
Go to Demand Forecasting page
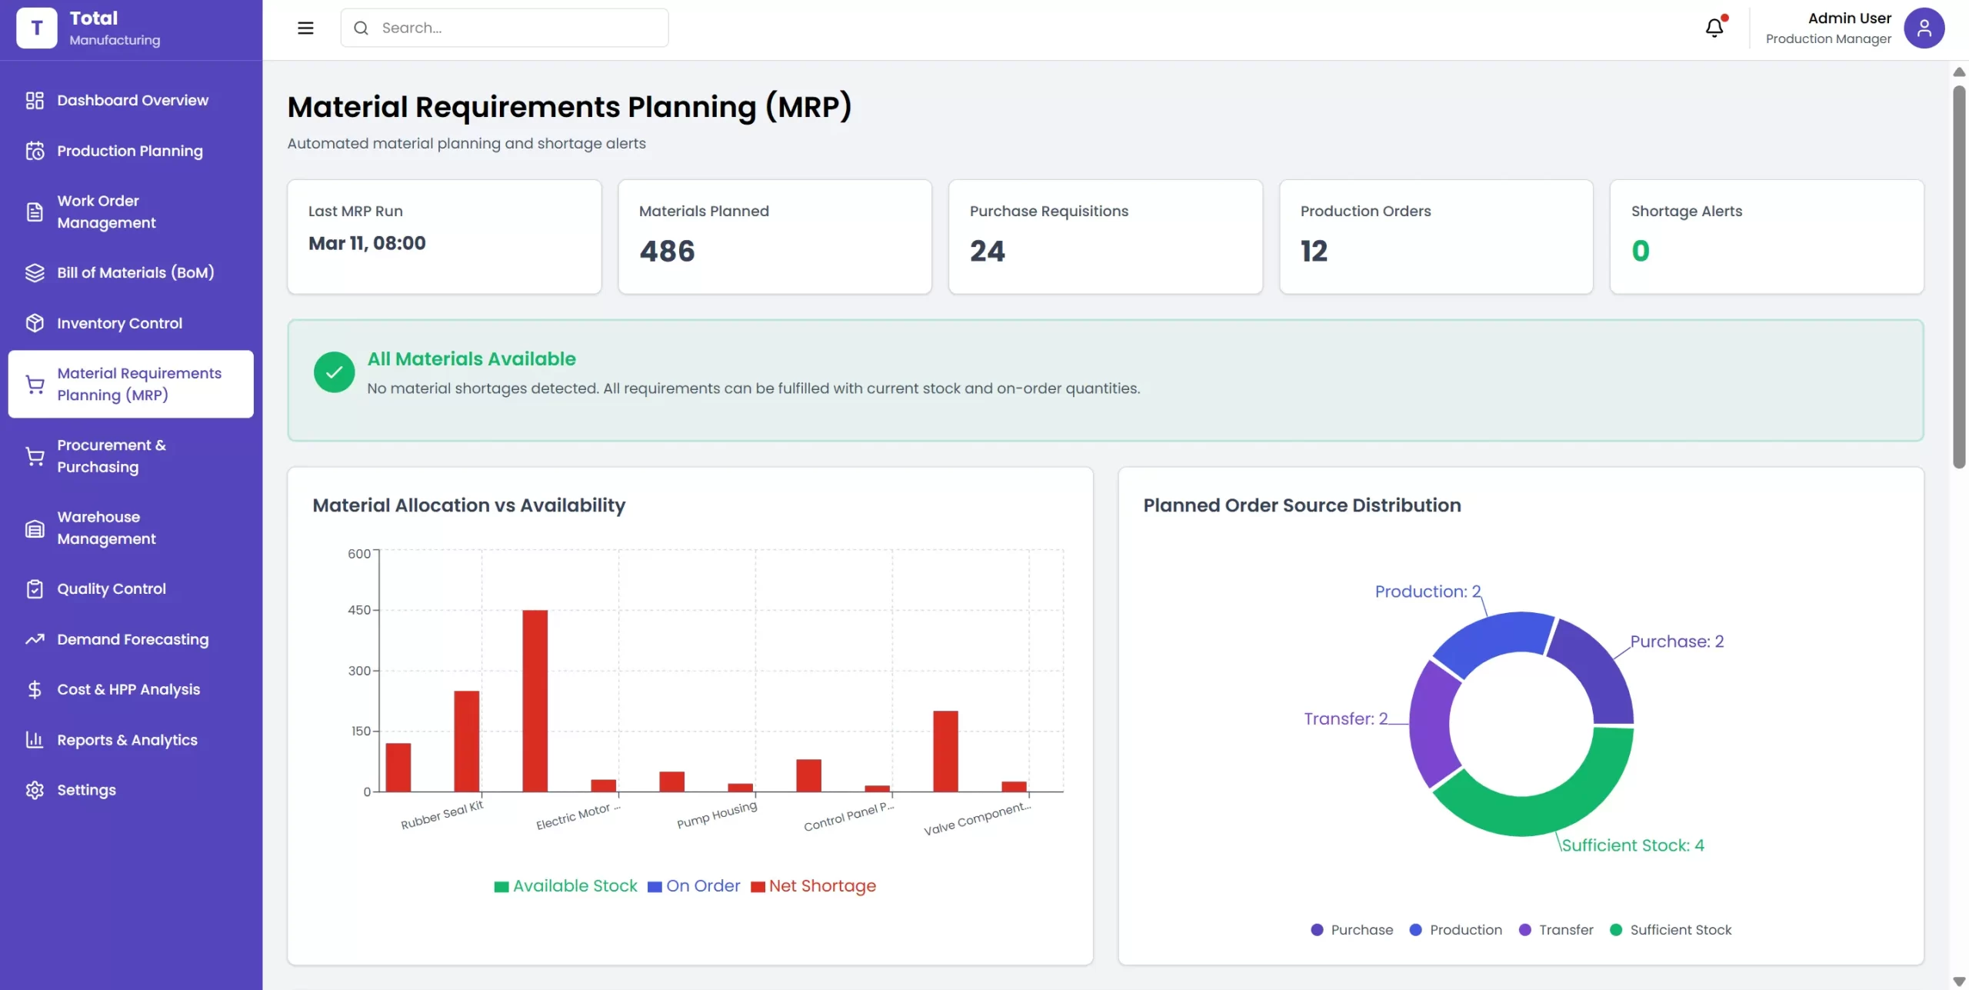click(132, 639)
